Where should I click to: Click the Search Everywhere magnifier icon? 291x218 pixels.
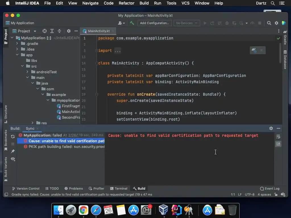pos(269,23)
